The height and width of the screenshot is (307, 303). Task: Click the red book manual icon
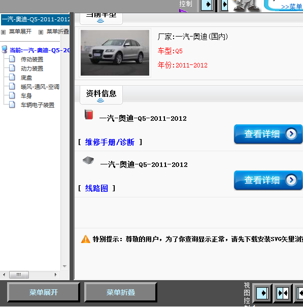[89, 114]
